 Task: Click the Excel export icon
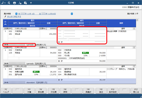pyautogui.click(x=25, y=3)
